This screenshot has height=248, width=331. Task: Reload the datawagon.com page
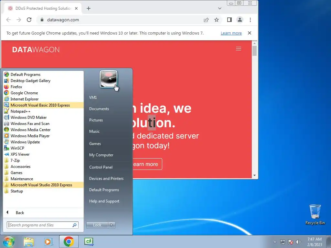pos(29,20)
